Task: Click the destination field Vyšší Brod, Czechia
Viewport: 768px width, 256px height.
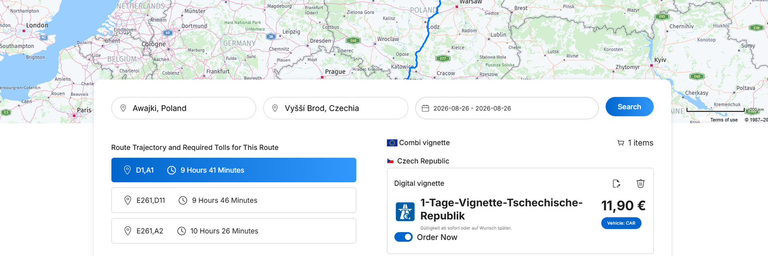Action: (336, 108)
